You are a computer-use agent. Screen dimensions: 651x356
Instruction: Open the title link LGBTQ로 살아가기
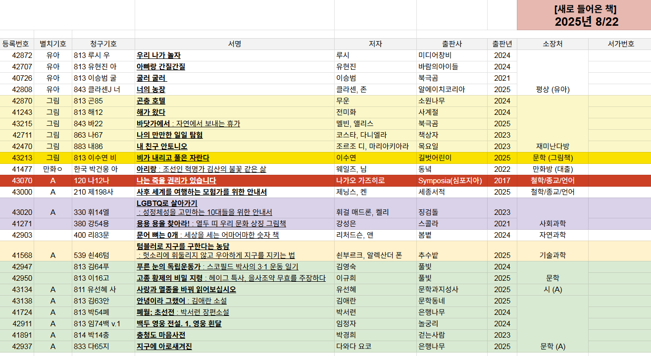[166, 203]
